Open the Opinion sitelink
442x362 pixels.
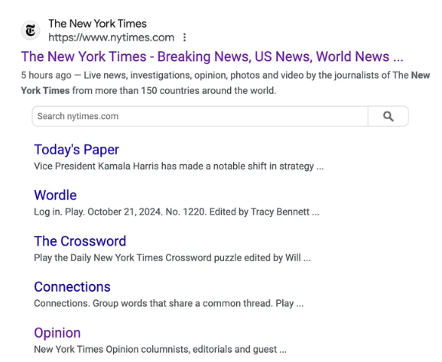click(57, 333)
